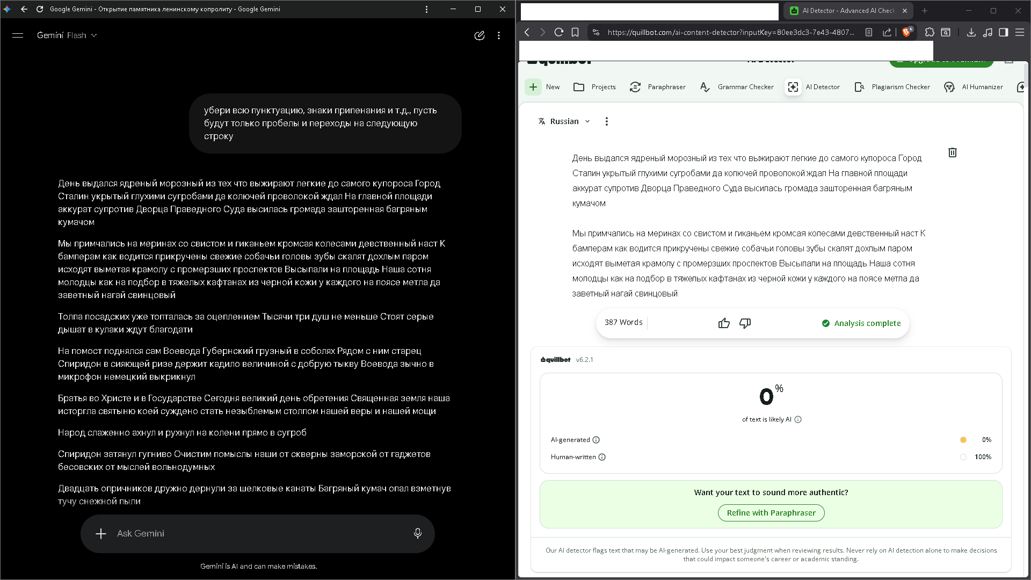Open the Brave Shields icon
The width and height of the screenshot is (1031, 580).
(907, 32)
